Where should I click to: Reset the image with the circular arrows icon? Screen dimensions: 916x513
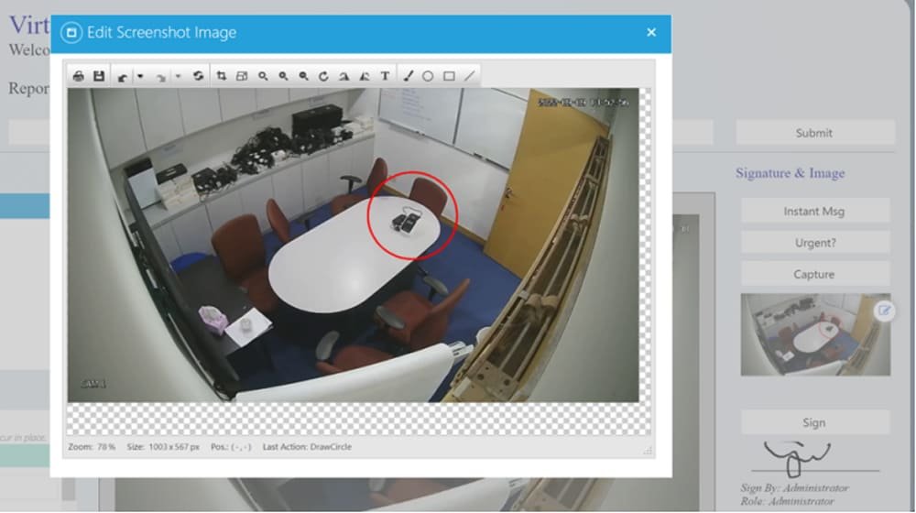(198, 77)
